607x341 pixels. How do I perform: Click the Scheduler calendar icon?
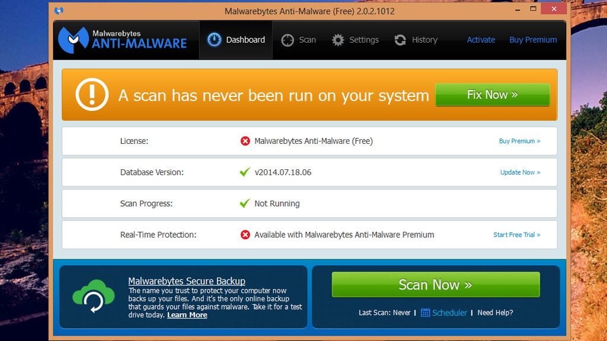425,313
